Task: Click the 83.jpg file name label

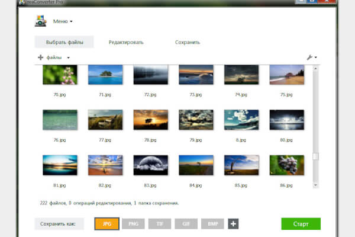Action: [150, 185]
